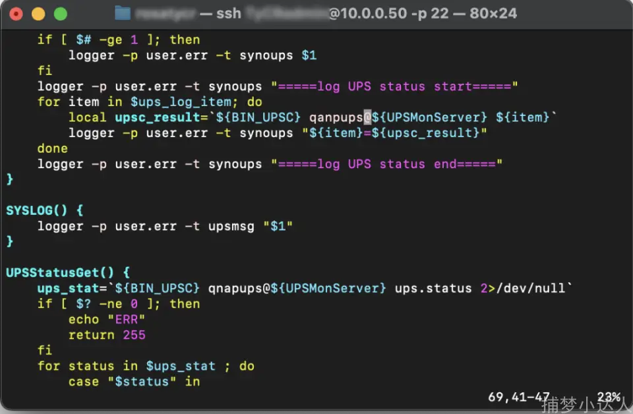This screenshot has height=414, width=633.
Task: Click the green full-screen window button
Action: [60, 14]
